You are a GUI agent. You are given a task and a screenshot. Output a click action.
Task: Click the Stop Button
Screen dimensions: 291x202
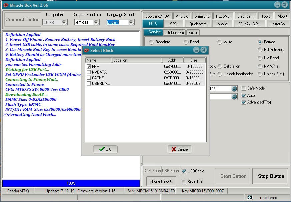point(271,176)
